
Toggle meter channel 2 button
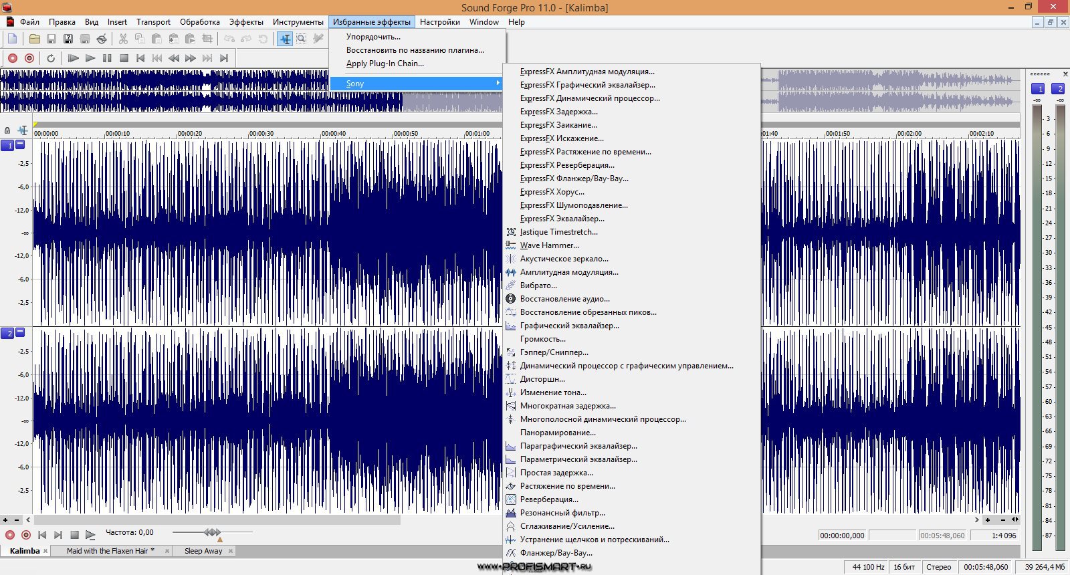1058,88
